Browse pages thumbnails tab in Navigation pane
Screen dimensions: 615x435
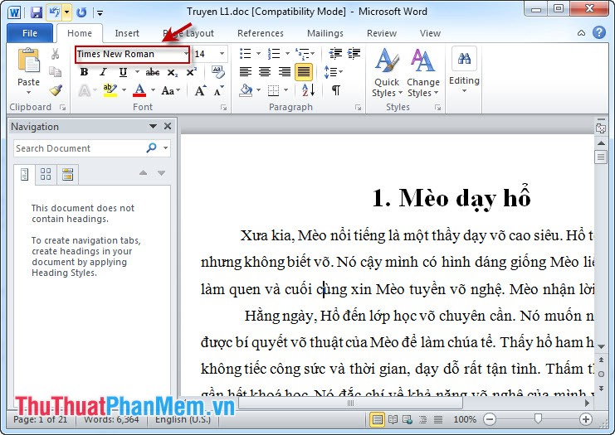[46, 174]
